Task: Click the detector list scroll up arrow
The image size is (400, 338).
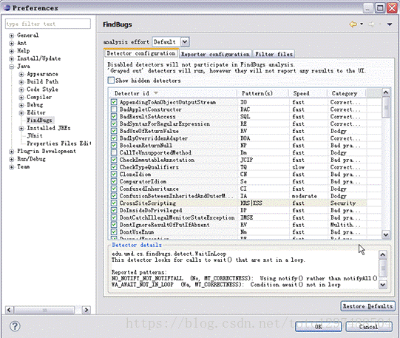Action: tap(386, 92)
